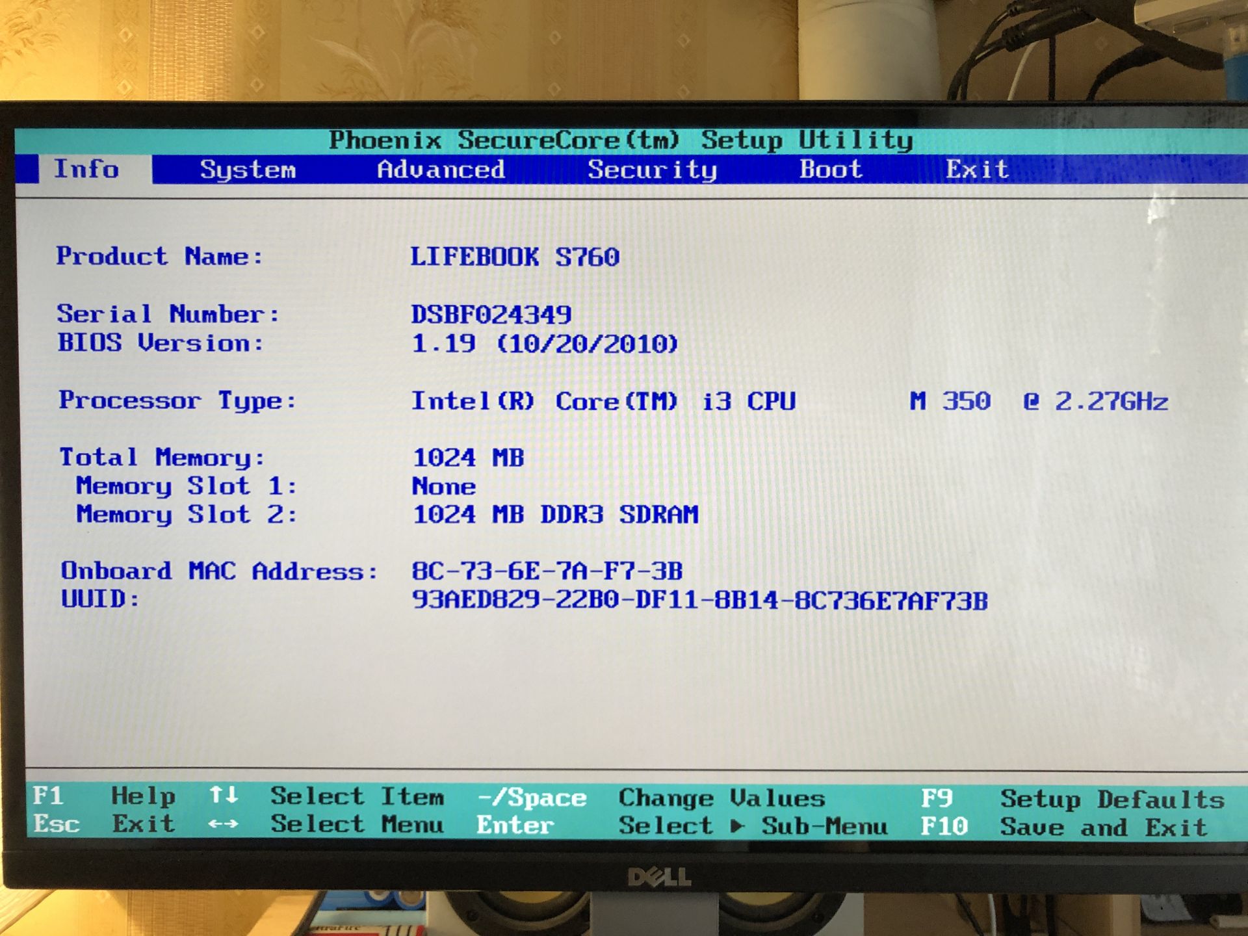Click the Phoenix SecureCore Setup Utility title
Screen dimensions: 1248x936
(621, 140)
